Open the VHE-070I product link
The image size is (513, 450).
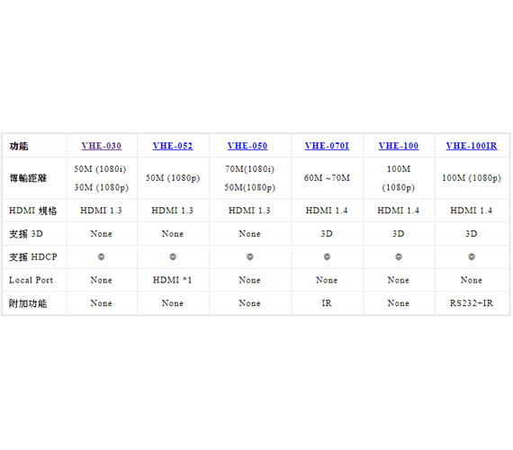[x=327, y=146]
